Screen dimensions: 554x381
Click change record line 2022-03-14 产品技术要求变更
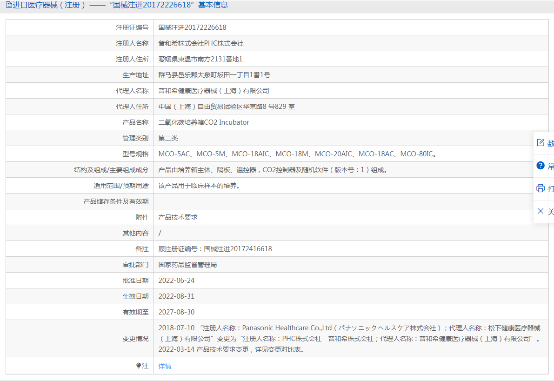[x=232, y=349]
